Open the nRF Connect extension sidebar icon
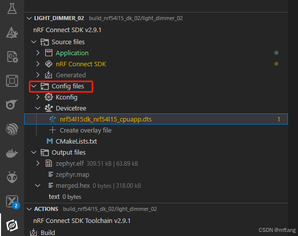298x236 pixels. [12, 225]
